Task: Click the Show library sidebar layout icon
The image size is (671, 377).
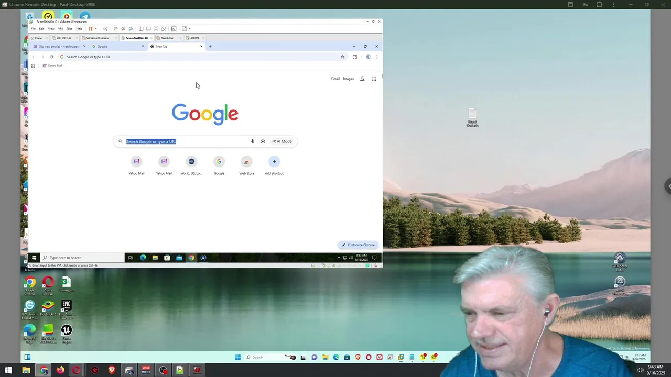Action: point(141,29)
